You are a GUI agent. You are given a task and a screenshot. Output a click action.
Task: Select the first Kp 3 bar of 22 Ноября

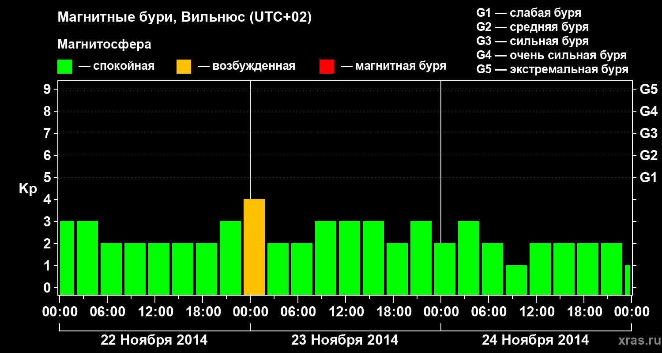click(67, 258)
